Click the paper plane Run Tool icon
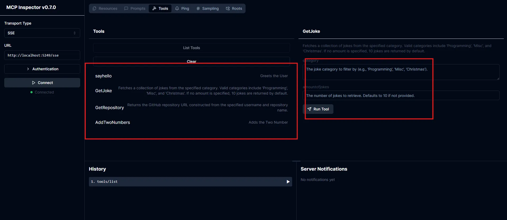This screenshot has height=220, width=507. click(x=309, y=109)
